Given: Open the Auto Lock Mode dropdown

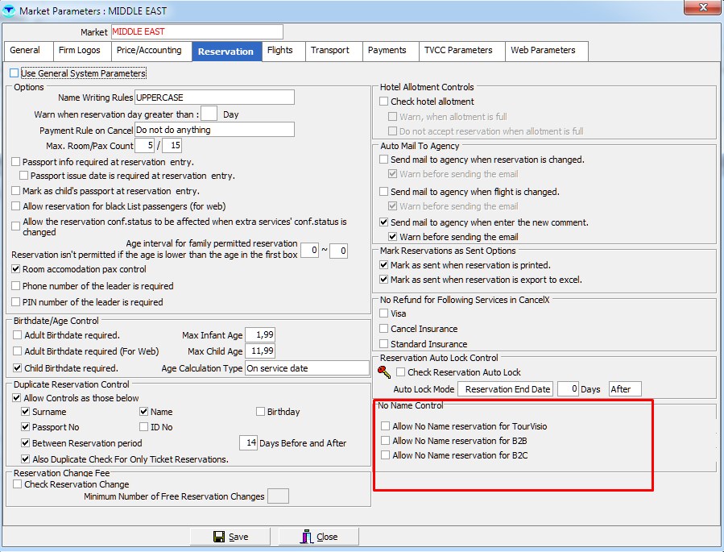Looking at the screenshot, I should point(506,389).
